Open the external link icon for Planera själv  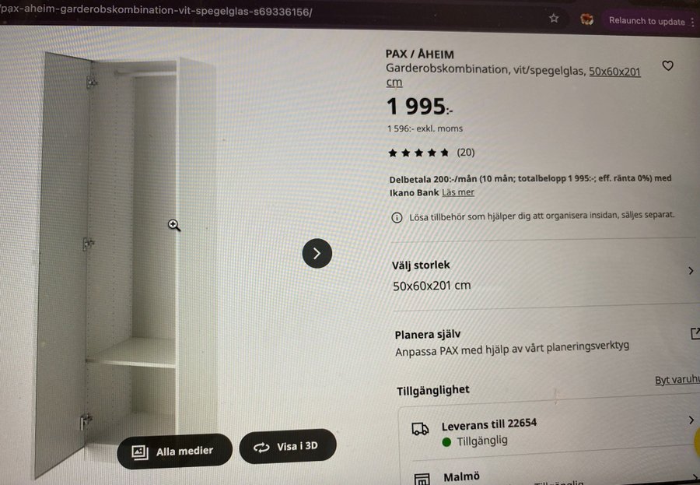(695, 333)
